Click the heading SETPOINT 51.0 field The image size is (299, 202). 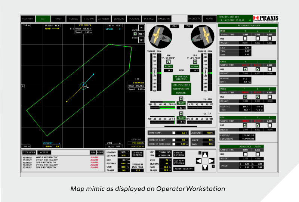point(124,156)
